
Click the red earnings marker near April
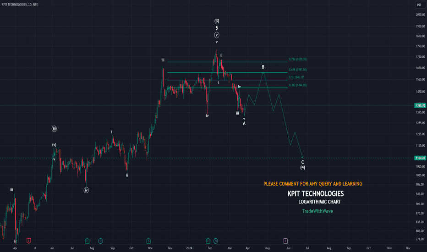(x=28, y=241)
